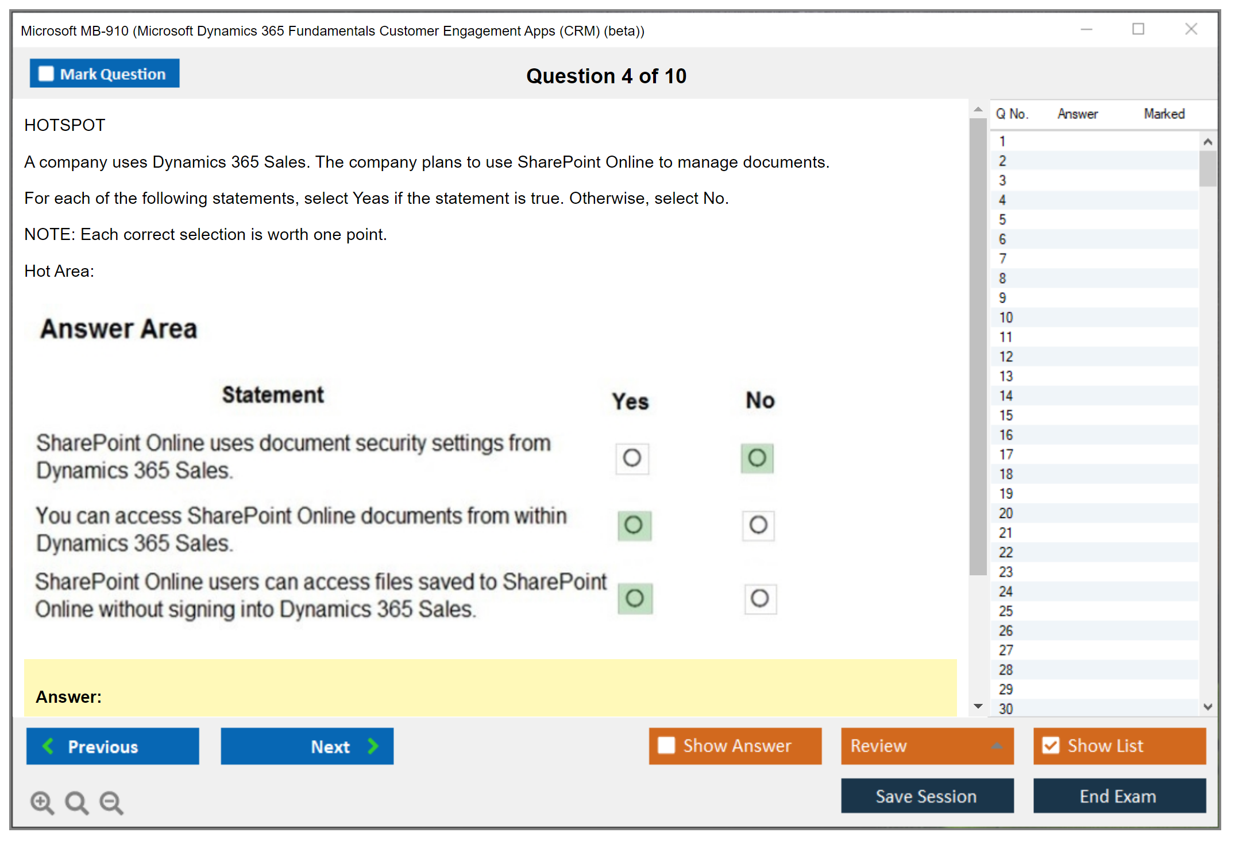Expand the Review dropdown menu

pyautogui.click(x=997, y=746)
